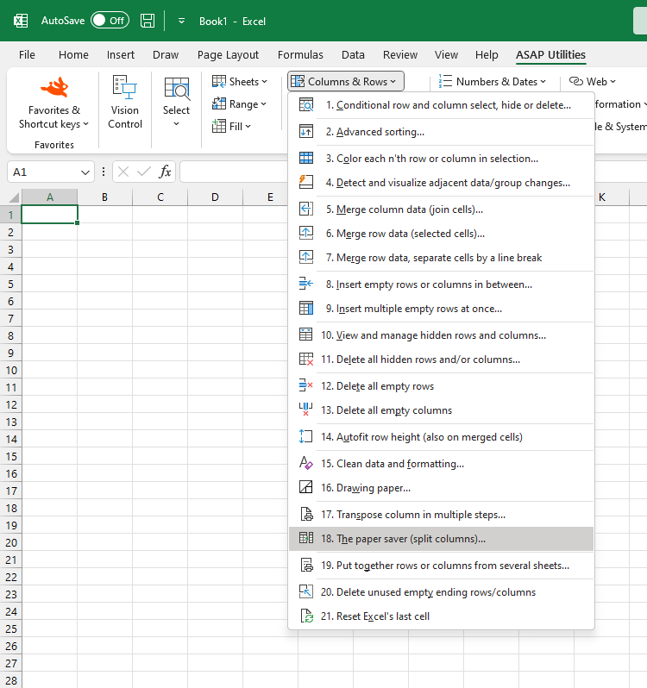647x688 pixels.
Task: Go to the Page Layout tab
Action: [228, 55]
